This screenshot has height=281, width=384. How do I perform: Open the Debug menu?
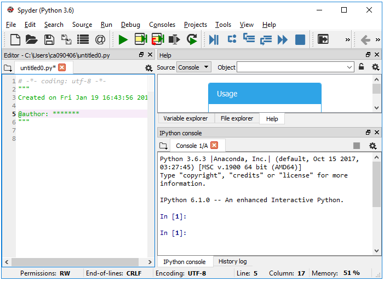(130, 25)
